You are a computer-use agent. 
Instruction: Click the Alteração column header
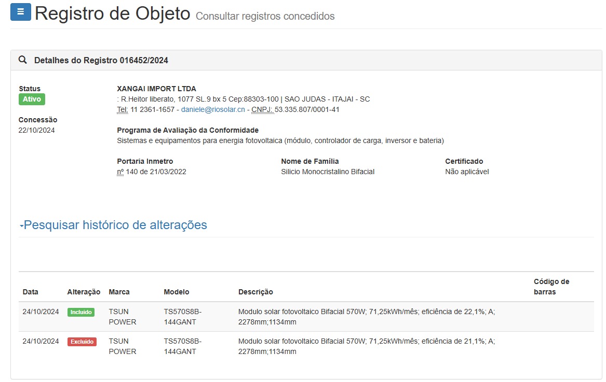(84, 292)
